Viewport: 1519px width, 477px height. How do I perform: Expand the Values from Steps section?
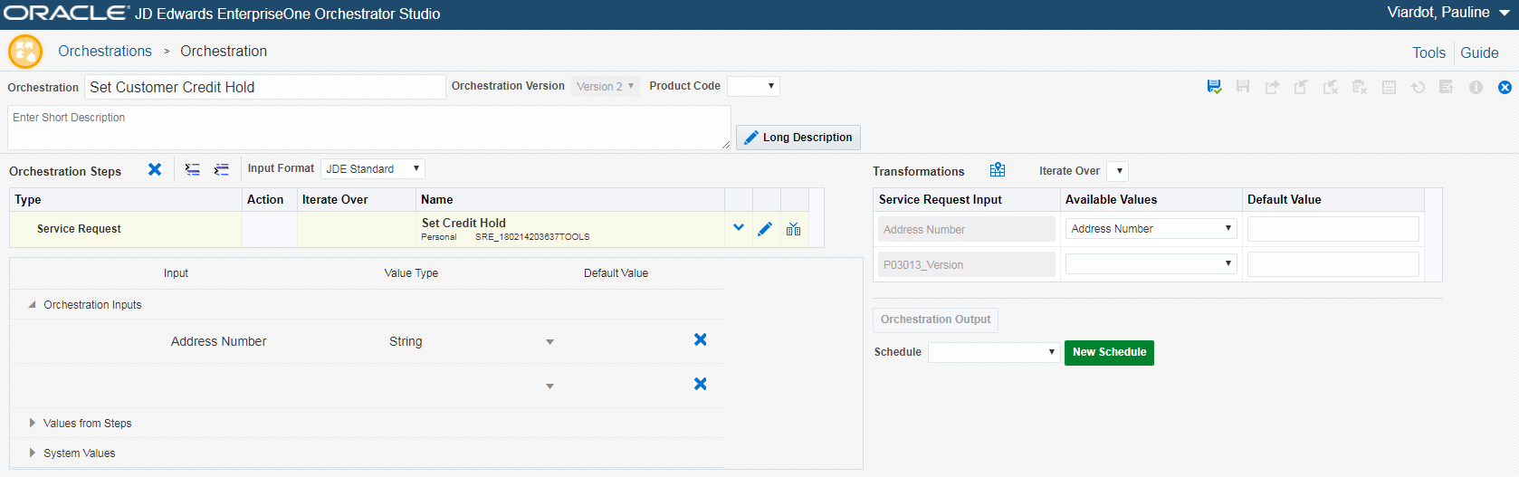click(33, 423)
